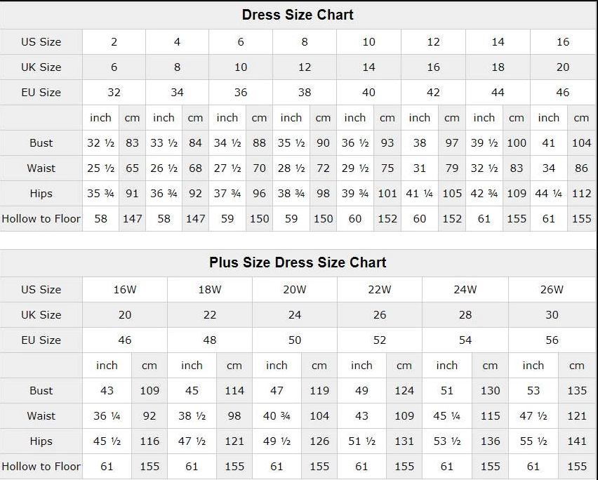The height and width of the screenshot is (480, 598).
Task: Click the Waist 25 ½ inch value
Action: pos(100,168)
